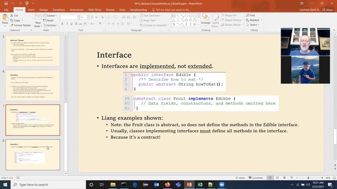The height and width of the screenshot is (189, 337).
Task: Reset slide layout with Reset button
Action: click(48, 20)
